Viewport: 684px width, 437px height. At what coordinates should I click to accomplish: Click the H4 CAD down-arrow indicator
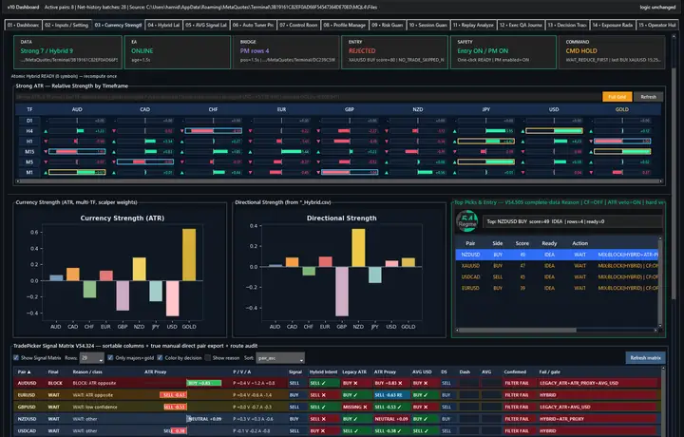[114, 131]
